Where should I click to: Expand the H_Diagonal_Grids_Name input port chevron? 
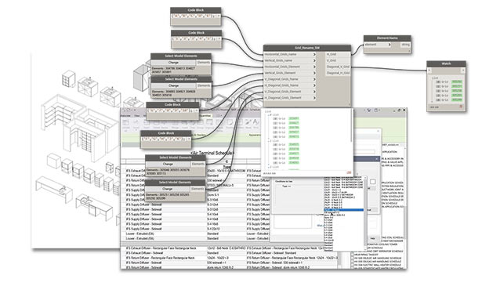point(314,85)
